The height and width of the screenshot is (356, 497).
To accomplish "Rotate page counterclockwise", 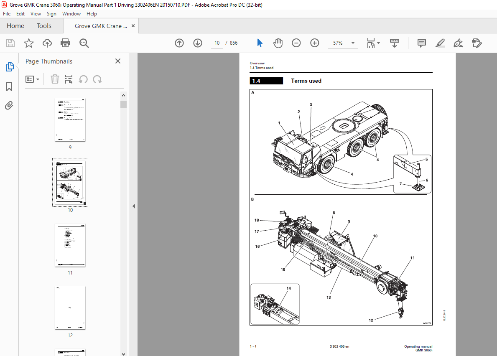I will (83, 79).
